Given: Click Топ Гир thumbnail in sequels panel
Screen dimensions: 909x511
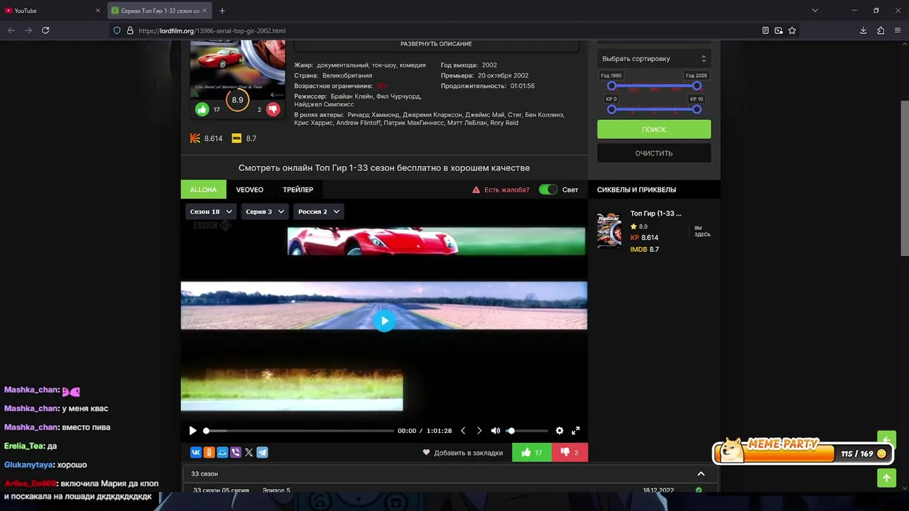Looking at the screenshot, I should pos(609,230).
